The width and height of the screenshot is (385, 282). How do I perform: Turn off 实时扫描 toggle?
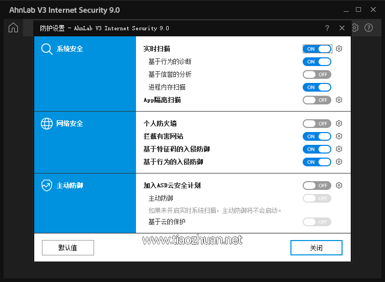coord(317,49)
